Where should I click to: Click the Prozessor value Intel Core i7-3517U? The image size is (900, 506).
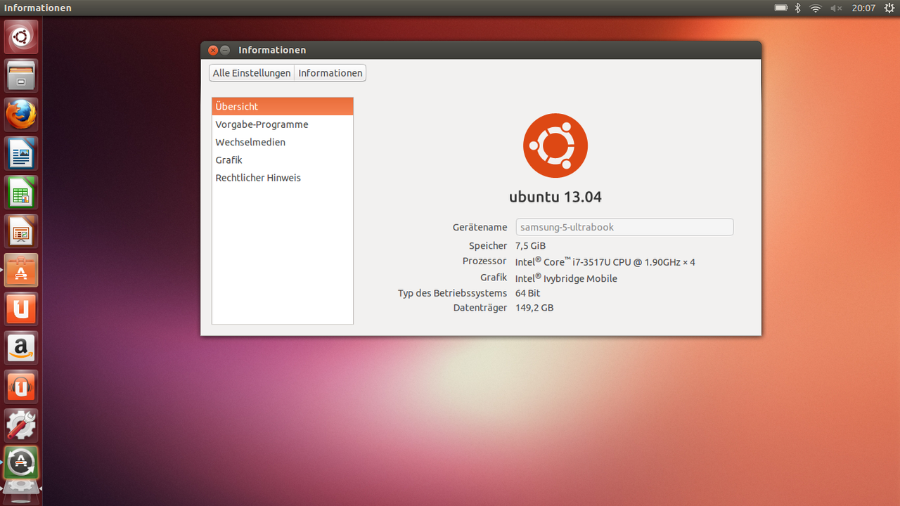pos(605,261)
